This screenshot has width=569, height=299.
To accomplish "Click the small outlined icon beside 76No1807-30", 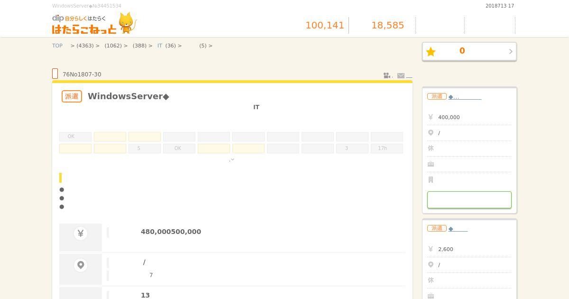I will coord(55,74).
